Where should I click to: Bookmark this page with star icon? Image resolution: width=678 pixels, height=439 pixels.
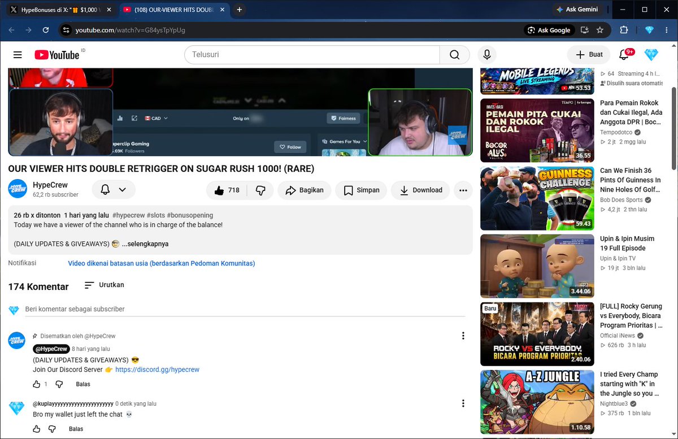pyautogui.click(x=600, y=30)
